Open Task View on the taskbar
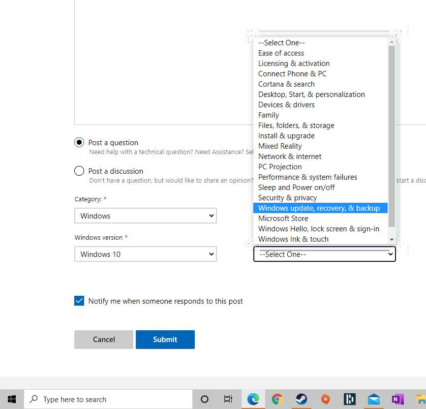 click(228, 399)
